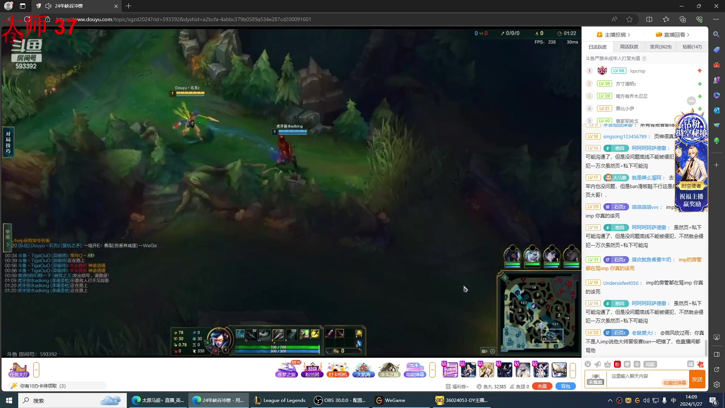
Task: Add a new Edge sidebar app
Action: tap(716, 165)
